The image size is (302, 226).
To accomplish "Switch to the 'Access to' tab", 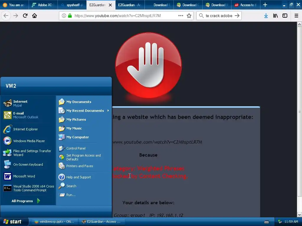I will tap(246, 5).
